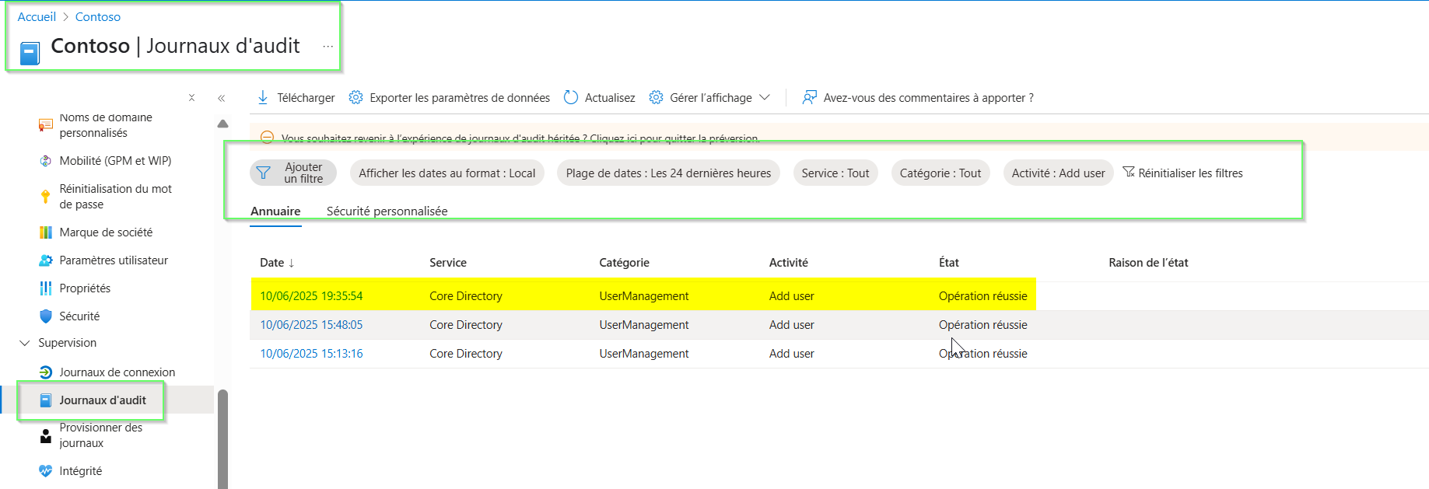The image size is (1429, 489).
Task: Click the Télécharger download icon
Action: [263, 97]
